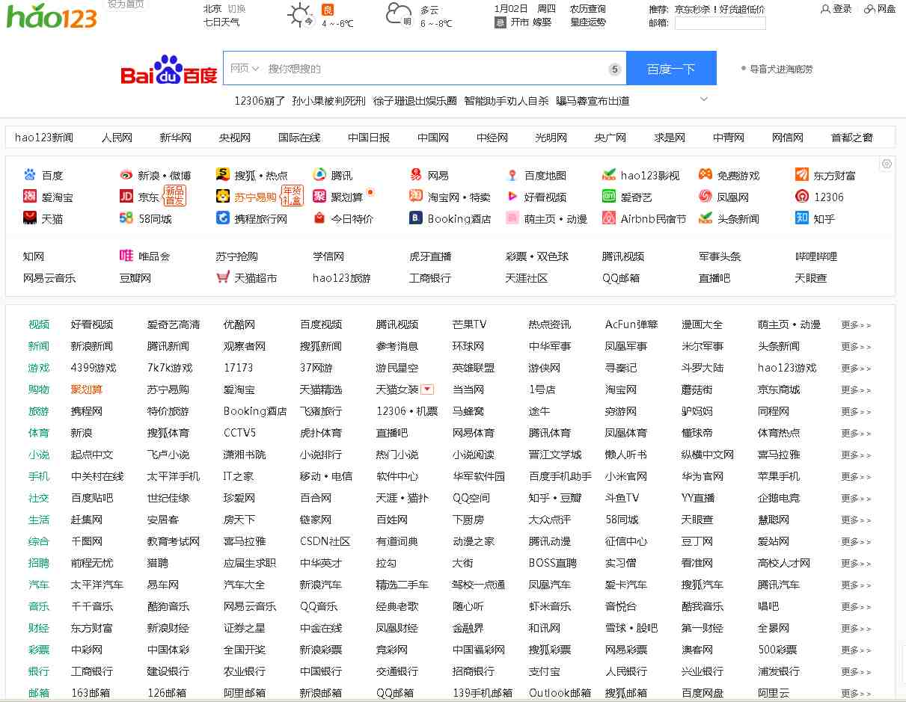This screenshot has width=906, height=702.
Task: Click the NetEase icon next to 网易
Action: tap(416, 175)
